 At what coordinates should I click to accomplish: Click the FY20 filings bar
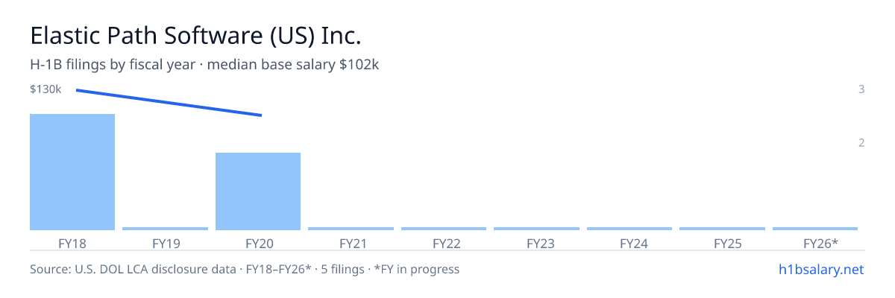click(x=258, y=191)
